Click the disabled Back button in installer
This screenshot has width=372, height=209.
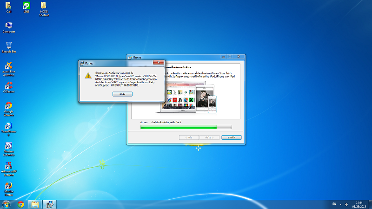189,137
